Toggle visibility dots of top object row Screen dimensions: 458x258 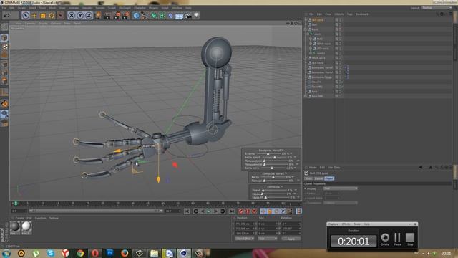[x=341, y=20]
